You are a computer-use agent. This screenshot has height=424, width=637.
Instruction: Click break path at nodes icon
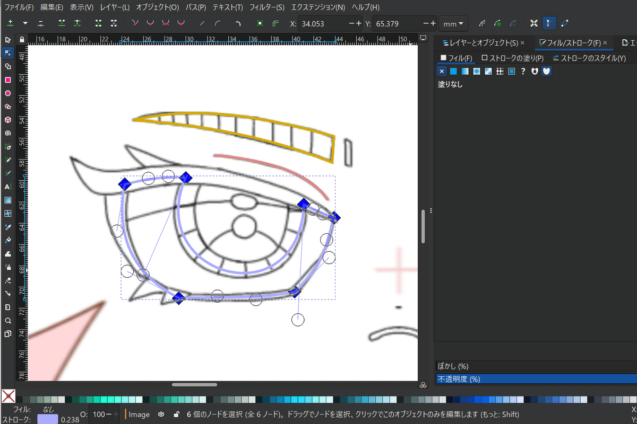[x=78, y=23]
